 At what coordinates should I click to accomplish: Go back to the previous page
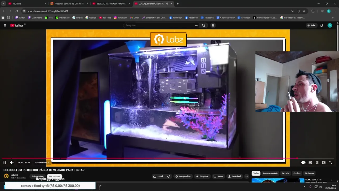4,11
